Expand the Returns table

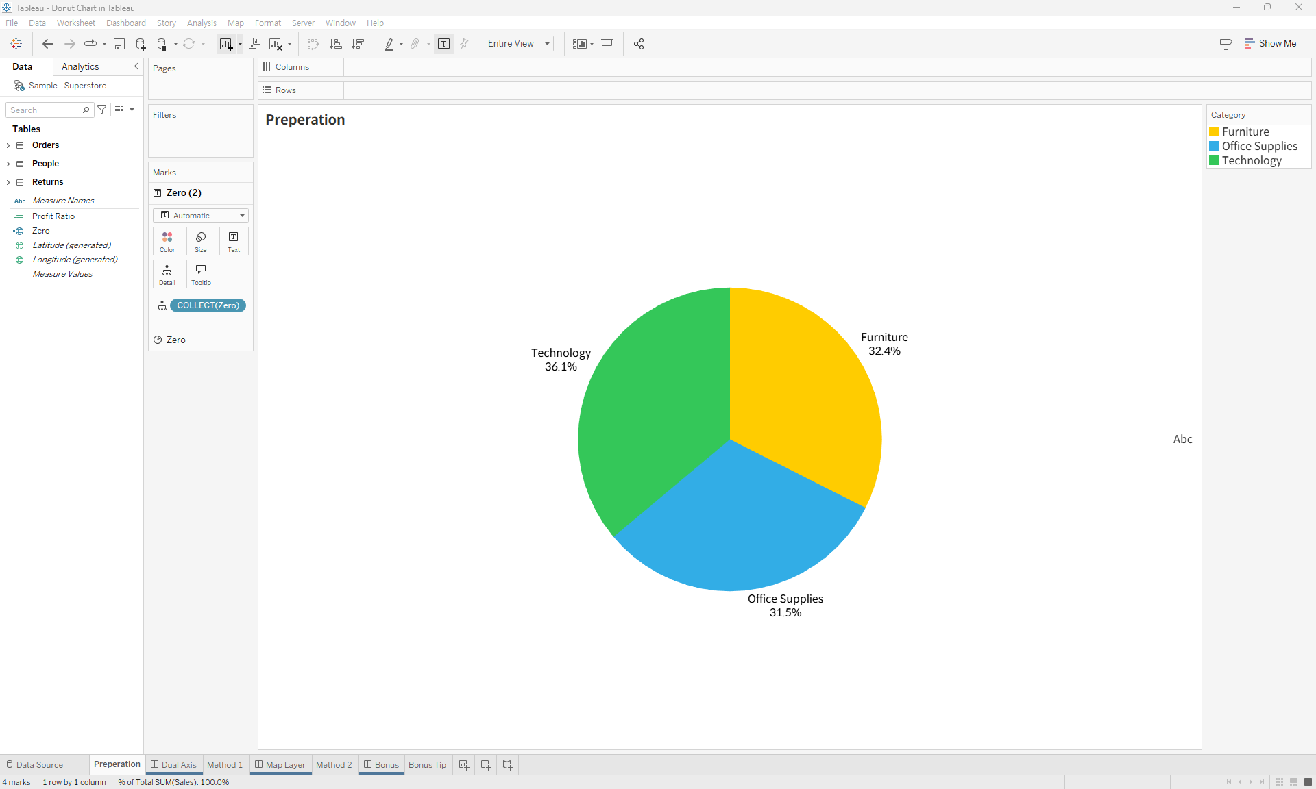coord(8,182)
